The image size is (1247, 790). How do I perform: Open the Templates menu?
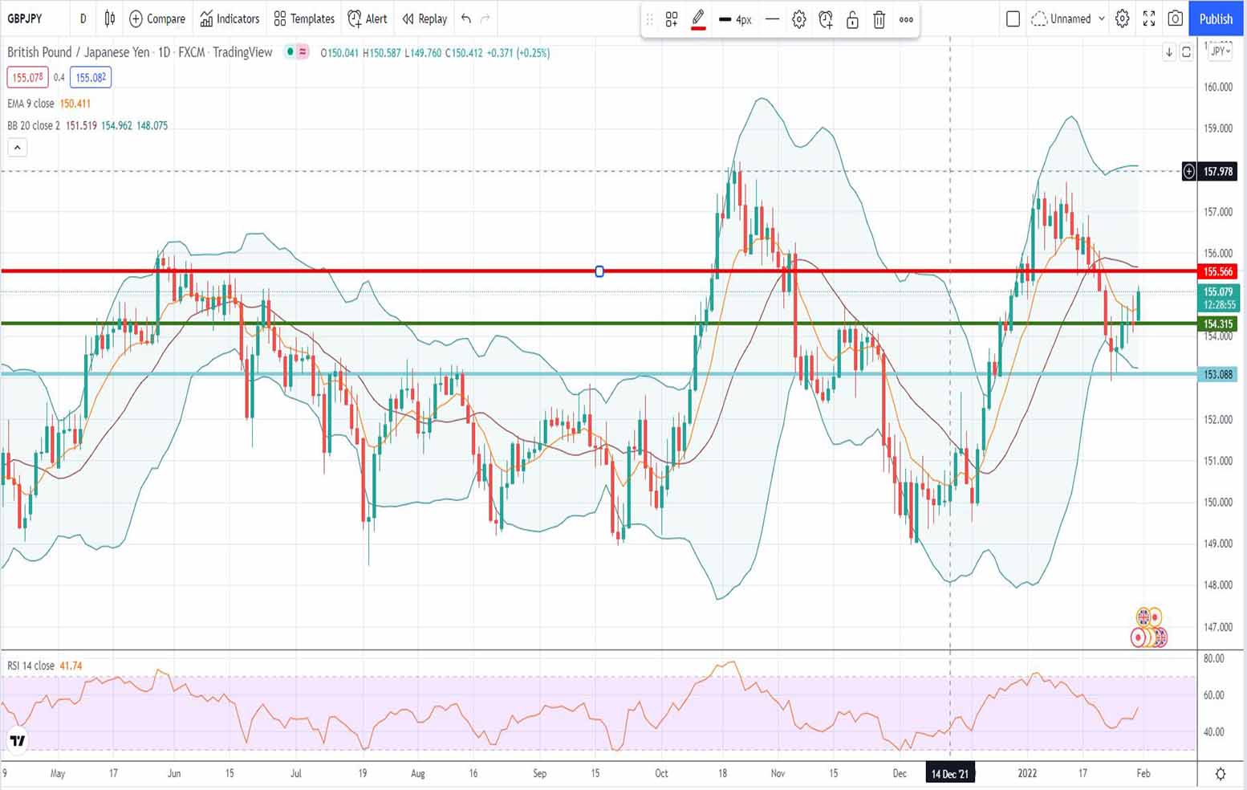[304, 18]
